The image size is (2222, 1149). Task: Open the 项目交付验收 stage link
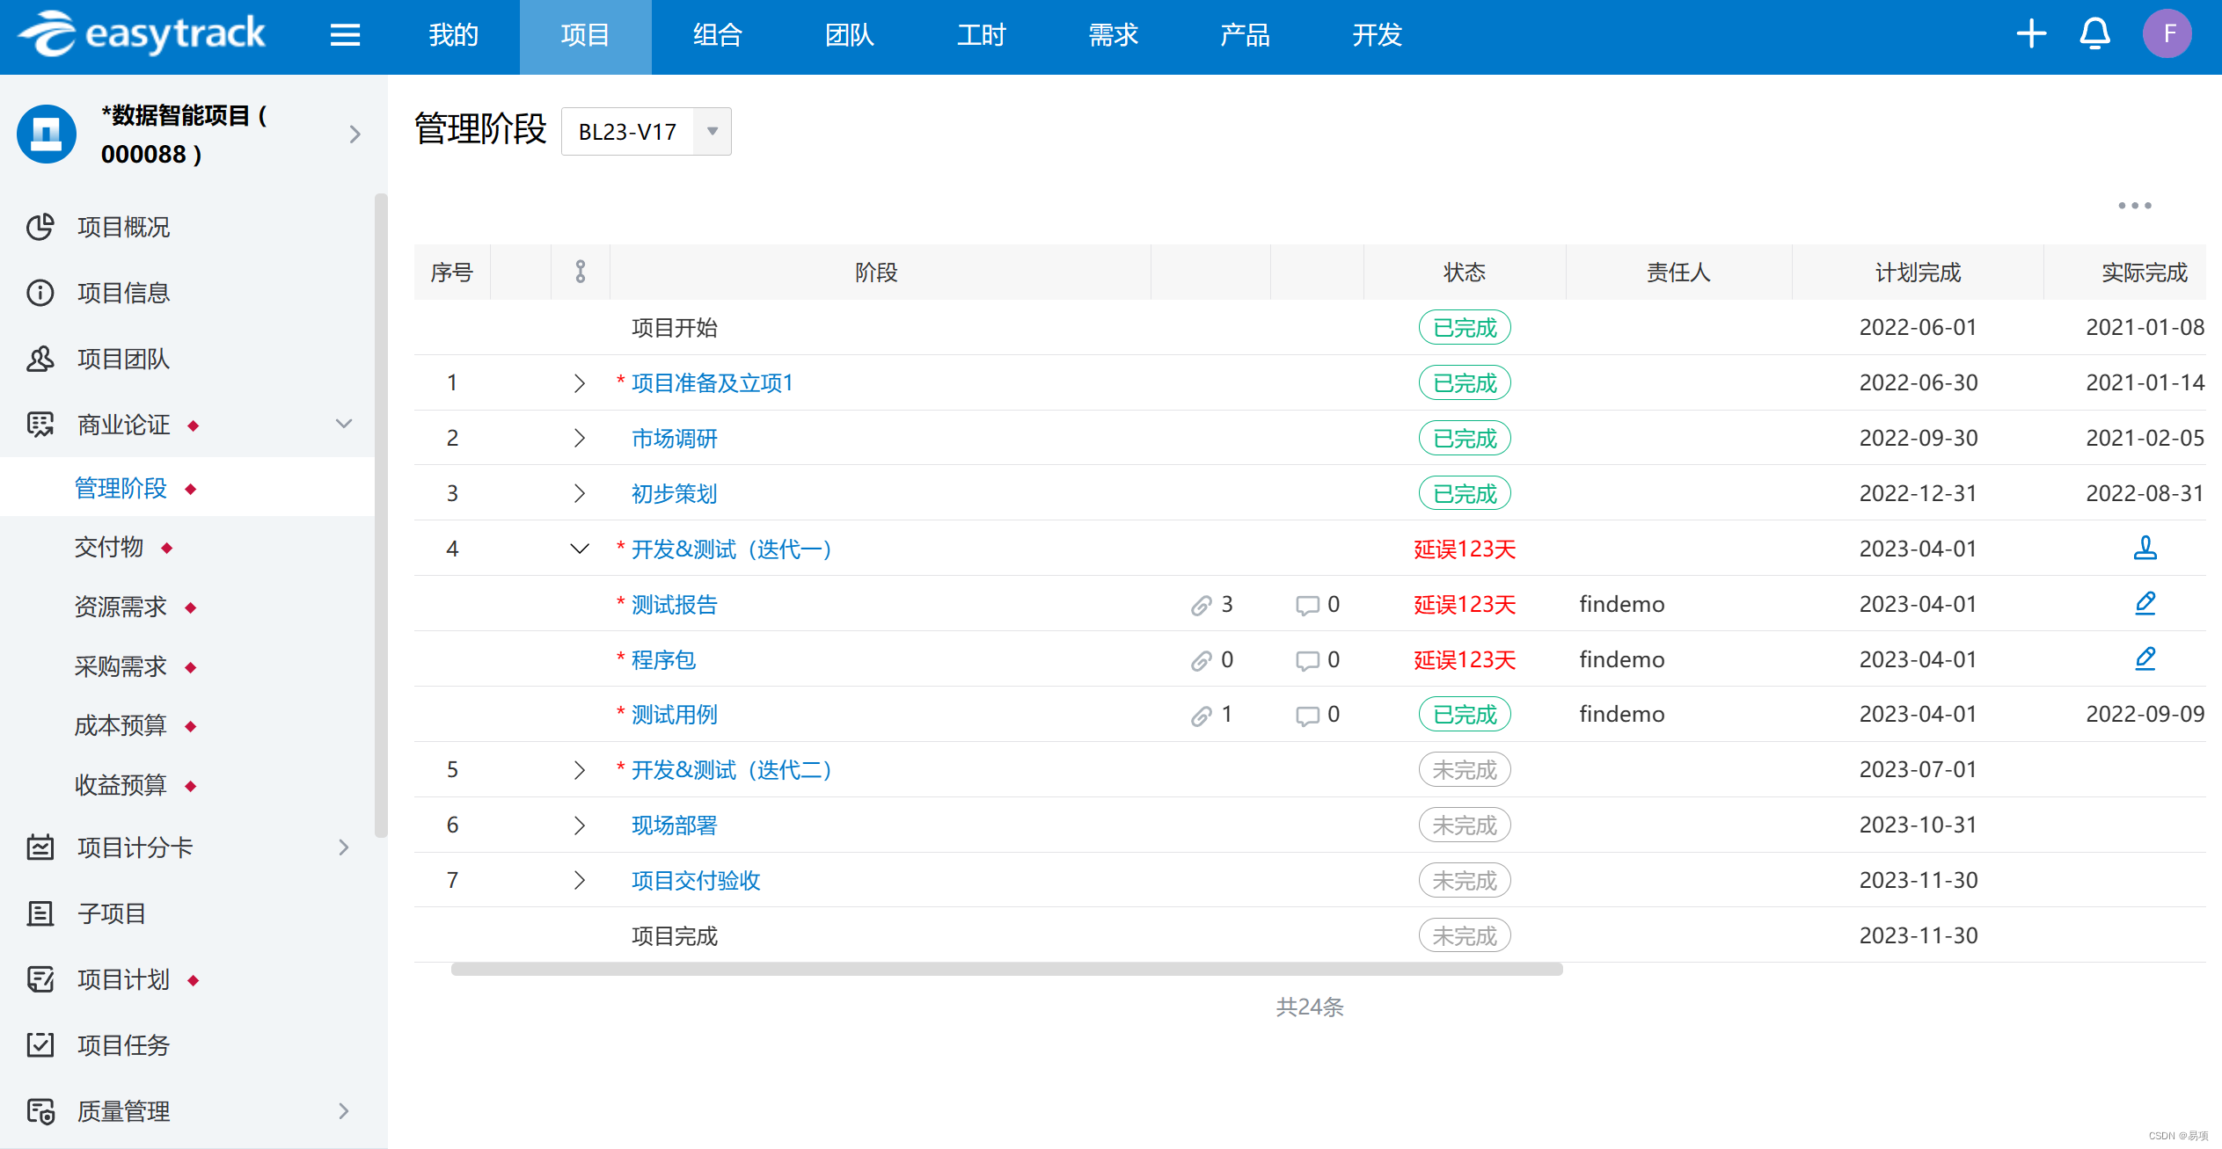(696, 880)
